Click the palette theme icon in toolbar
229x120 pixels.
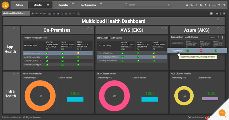click(x=70, y=14)
